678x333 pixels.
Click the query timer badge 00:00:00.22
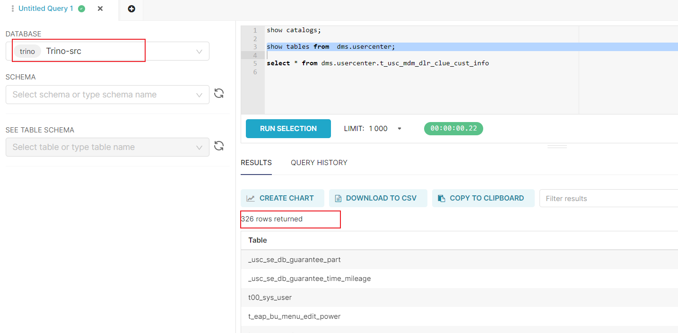[453, 129]
